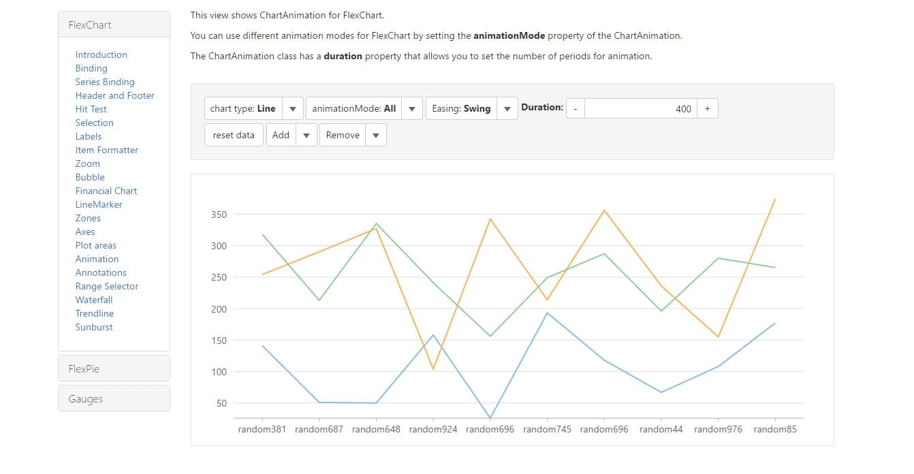Decrease duration with the minus button
914x474 pixels.
[575, 109]
